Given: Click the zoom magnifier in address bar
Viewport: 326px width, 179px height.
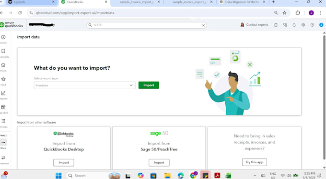Looking at the screenshot, I should (x=276, y=13).
